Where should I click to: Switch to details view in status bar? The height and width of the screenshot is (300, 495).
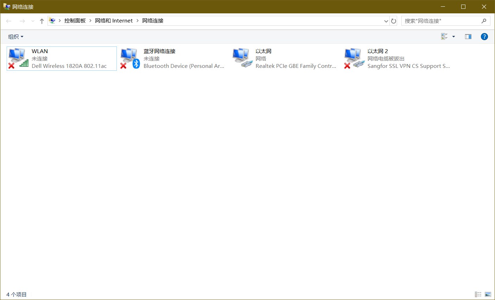click(x=478, y=294)
